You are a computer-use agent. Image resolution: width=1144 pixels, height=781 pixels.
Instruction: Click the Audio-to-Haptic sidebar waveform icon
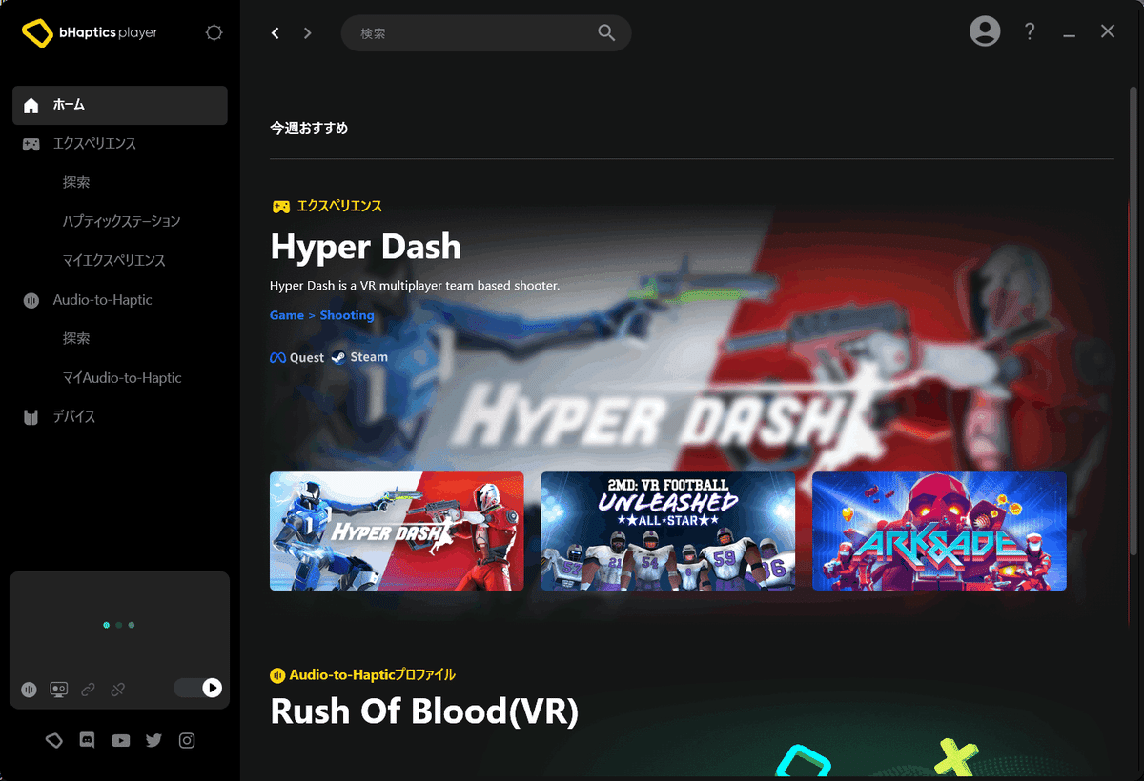coord(31,300)
